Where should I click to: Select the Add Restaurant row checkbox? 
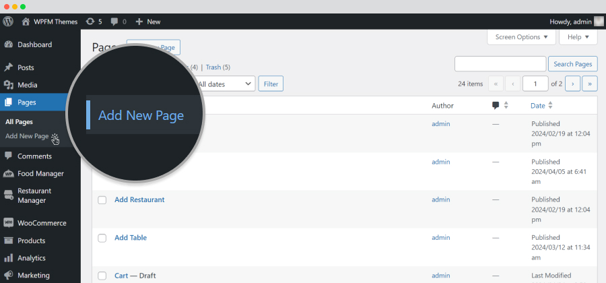click(x=102, y=200)
